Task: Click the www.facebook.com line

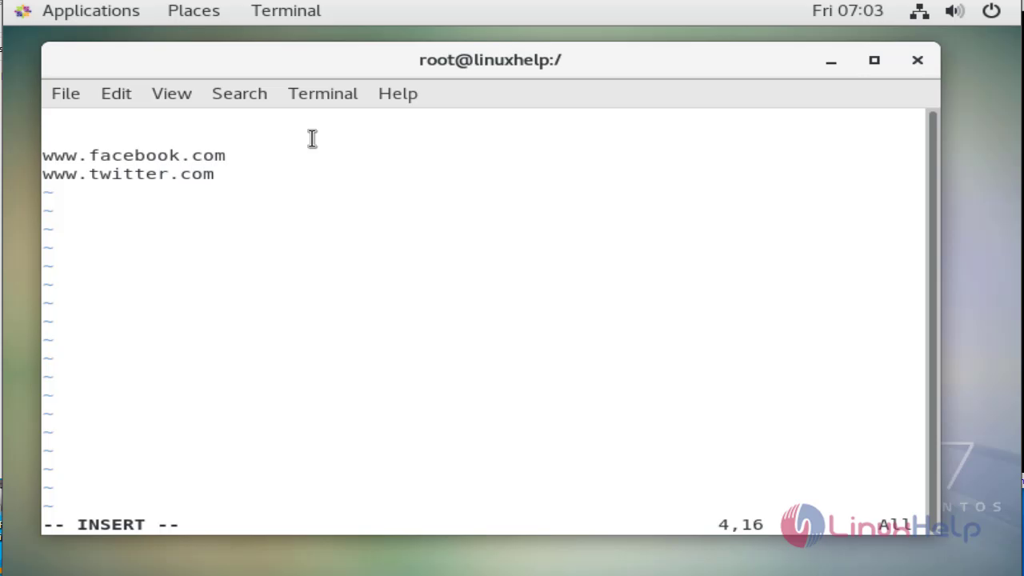Action: coord(134,155)
